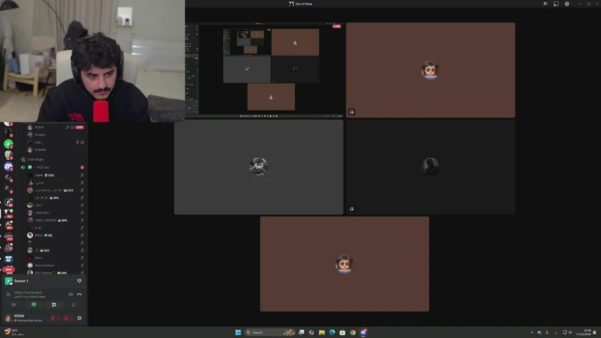Image resolution: width=601 pixels, height=338 pixels.
Task: Open File Explorer from taskbar
Action: 322,332
